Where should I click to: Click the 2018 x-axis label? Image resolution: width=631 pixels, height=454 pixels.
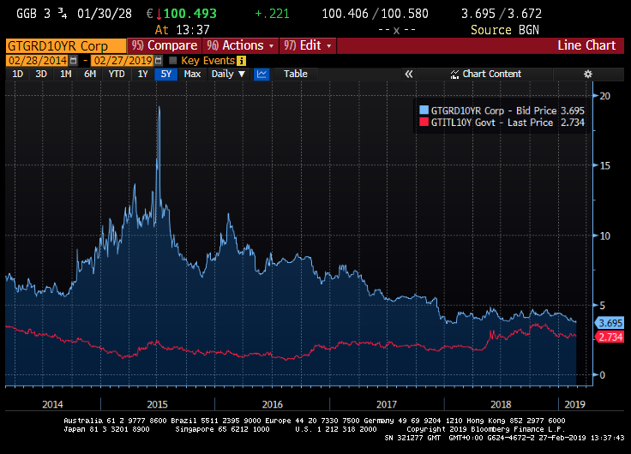(x=501, y=404)
